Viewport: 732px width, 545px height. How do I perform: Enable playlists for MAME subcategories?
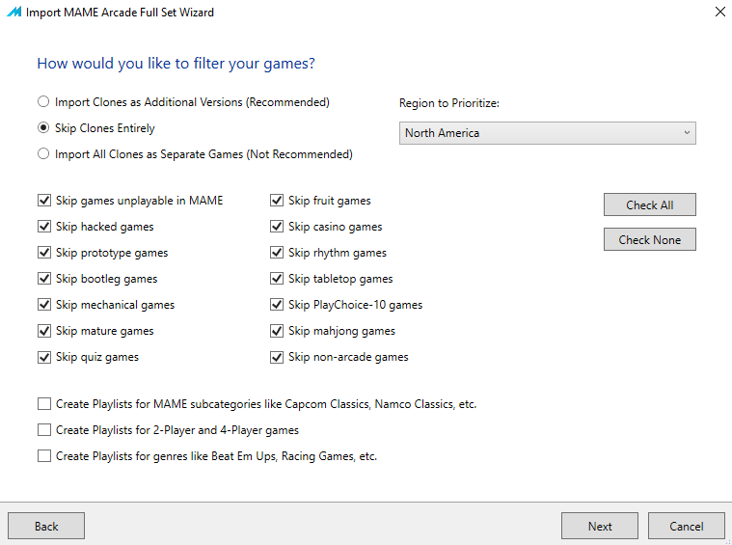pos(44,404)
